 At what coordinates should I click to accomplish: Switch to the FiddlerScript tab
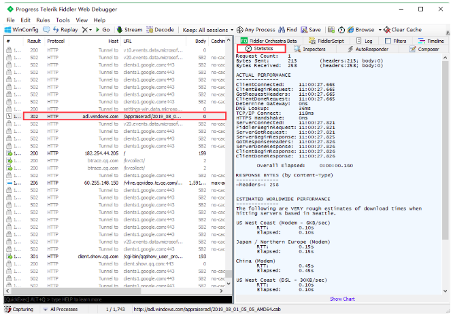(x=326, y=41)
